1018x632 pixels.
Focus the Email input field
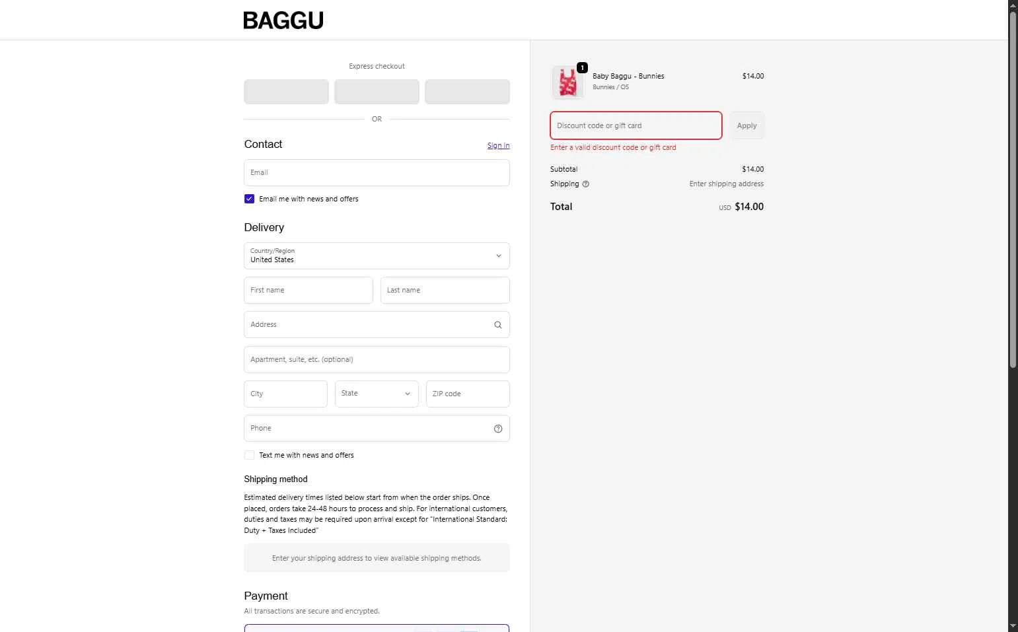point(377,173)
